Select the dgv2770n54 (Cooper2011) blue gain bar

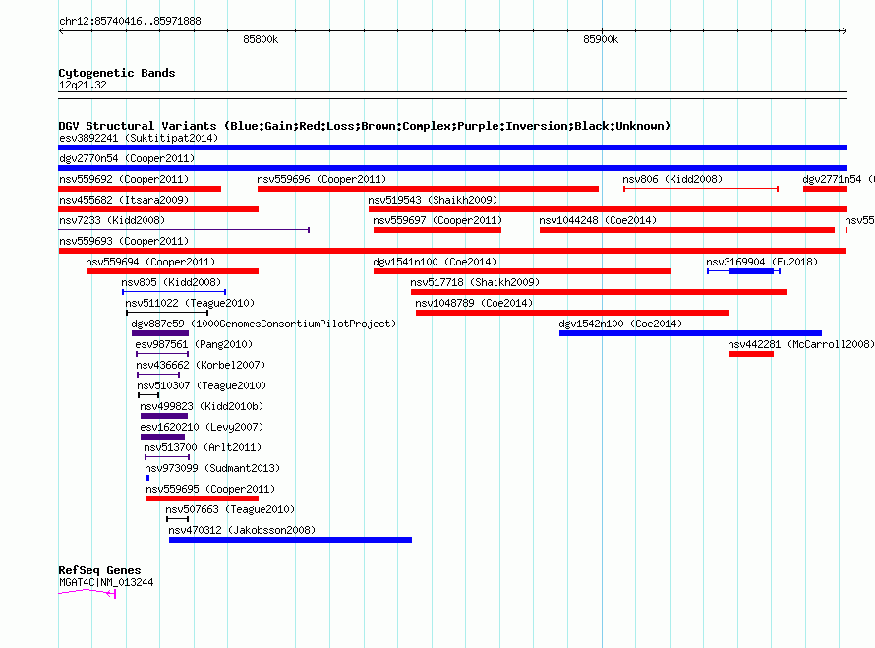[x=452, y=168]
